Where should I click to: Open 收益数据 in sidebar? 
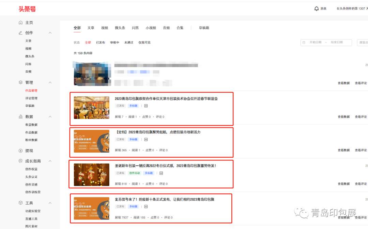pos(31,125)
